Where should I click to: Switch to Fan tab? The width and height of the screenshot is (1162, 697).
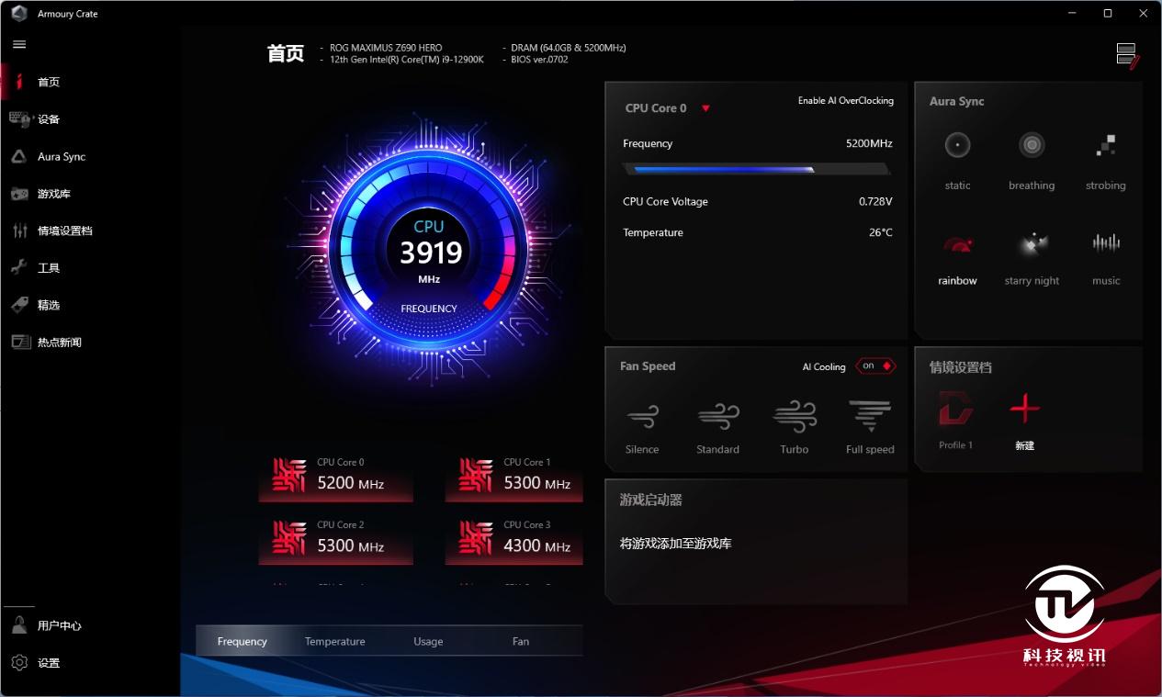point(521,641)
